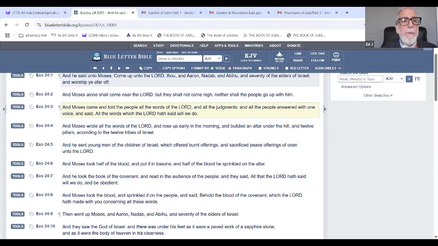Go to the next chapter arrow

click(x=119, y=68)
